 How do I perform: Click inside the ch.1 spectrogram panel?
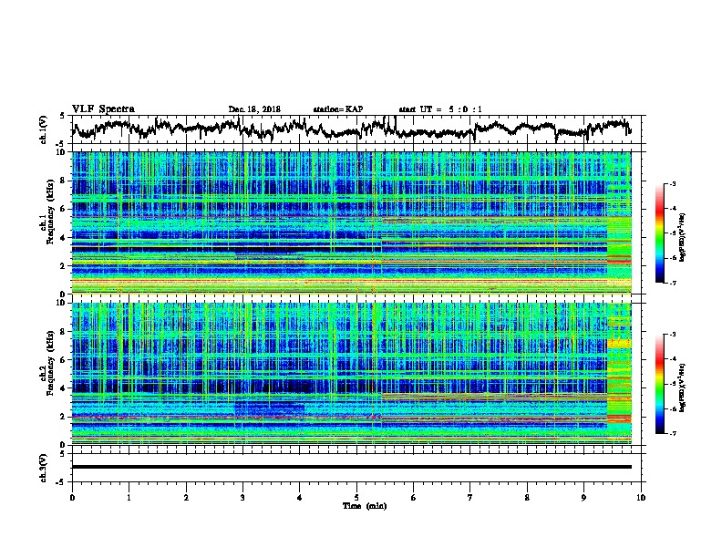(351, 222)
